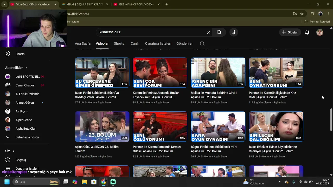Click the magnifier search button
The height and width of the screenshot is (187, 333).
pyautogui.click(x=219, y=32)
